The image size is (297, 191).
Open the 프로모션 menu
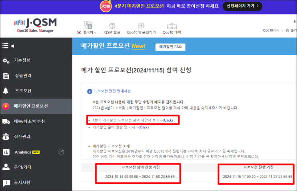point(23,91)
